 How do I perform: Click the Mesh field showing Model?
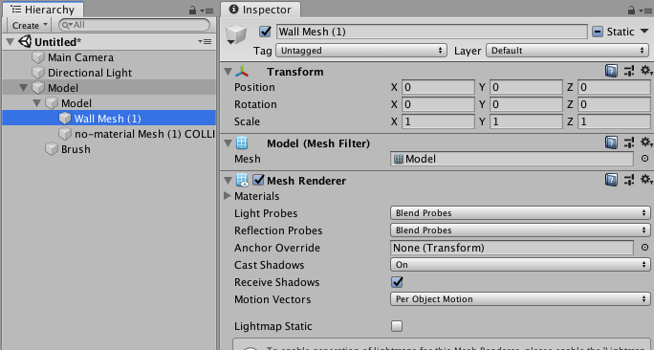coord(512,159)
